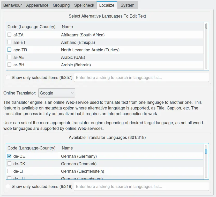Toggle Show only selected items (6/357)
The width and height of the screenshot is (216, 197).
click(8, 77)
